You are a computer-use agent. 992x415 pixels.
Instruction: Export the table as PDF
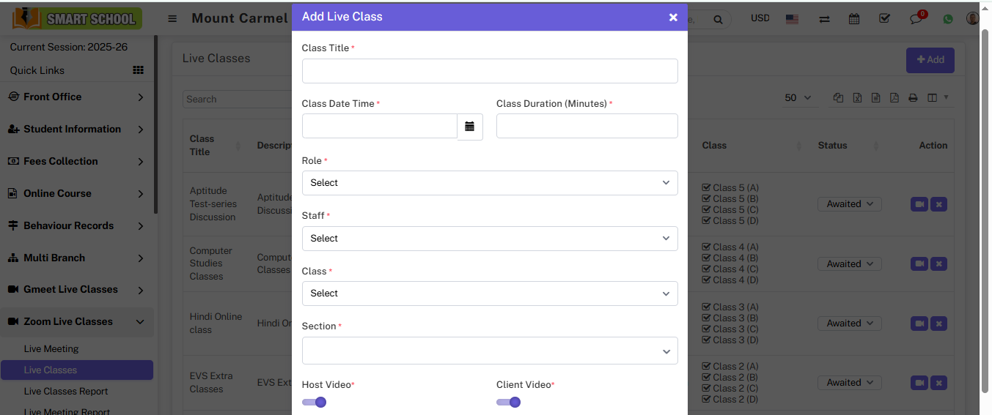894,98
